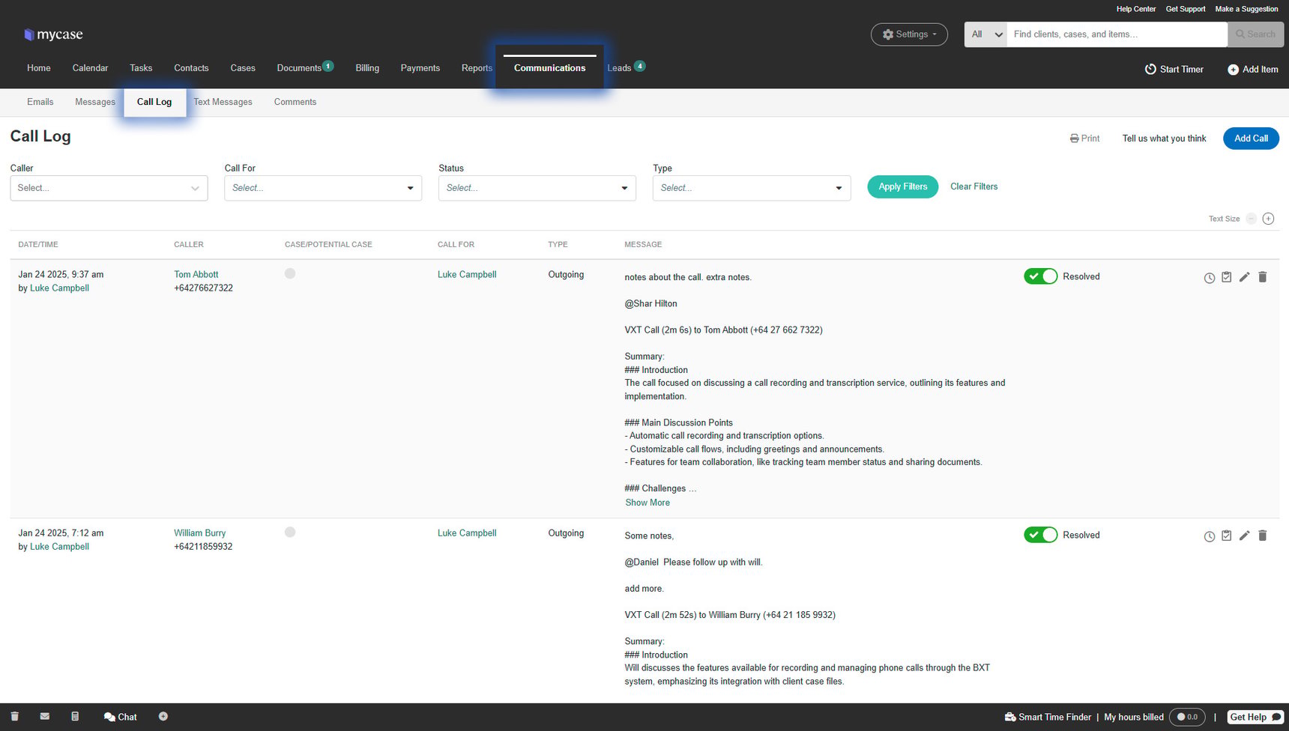
Task: Open the Comments tab
Action: coord(295,102)
